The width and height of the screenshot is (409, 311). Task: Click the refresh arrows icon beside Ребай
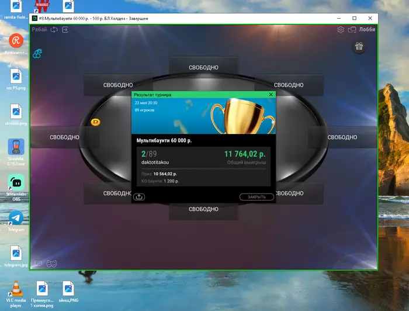click(x=54, y=29)
